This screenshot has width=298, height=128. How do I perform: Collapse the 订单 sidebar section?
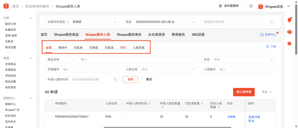[31, 18]
